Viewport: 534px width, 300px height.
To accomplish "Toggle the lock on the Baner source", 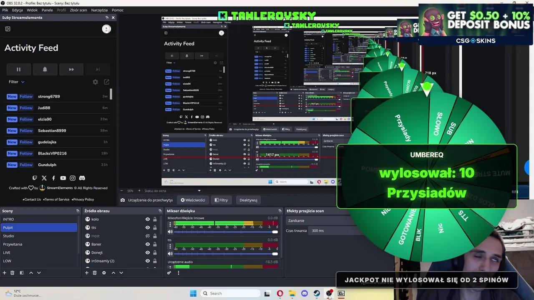I will [155, 244].
